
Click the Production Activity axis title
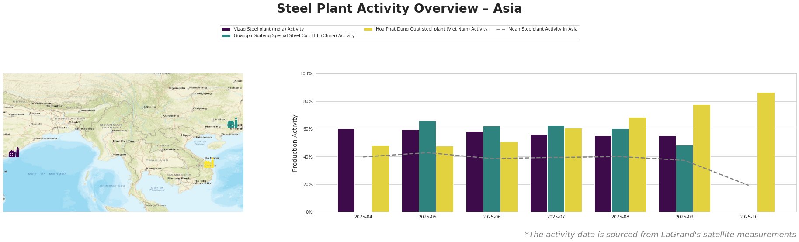click(295, 143)
